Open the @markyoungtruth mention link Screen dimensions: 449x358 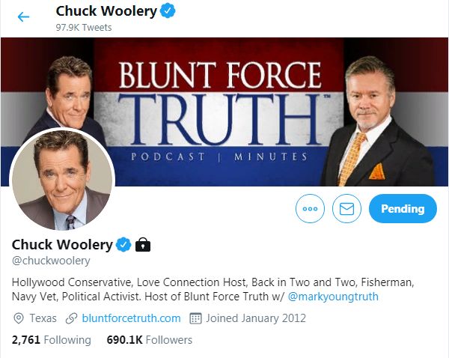click(333, 297)
